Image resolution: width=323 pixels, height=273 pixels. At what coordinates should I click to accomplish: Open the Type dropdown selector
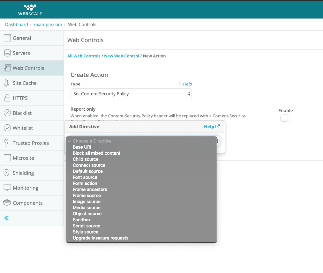coord(131,94)
